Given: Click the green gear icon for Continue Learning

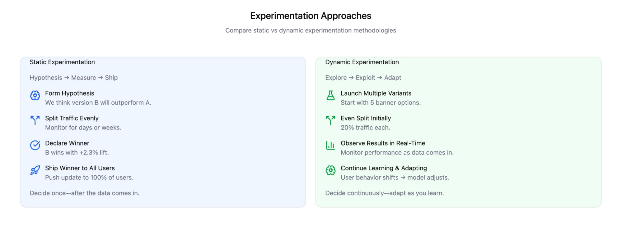Looking at the screenshot, I should 330,170.
